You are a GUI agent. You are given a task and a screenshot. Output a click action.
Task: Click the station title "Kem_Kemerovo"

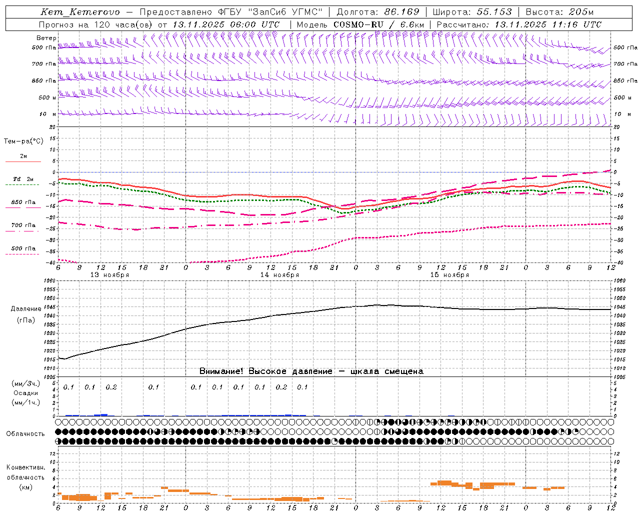[80, 12]
